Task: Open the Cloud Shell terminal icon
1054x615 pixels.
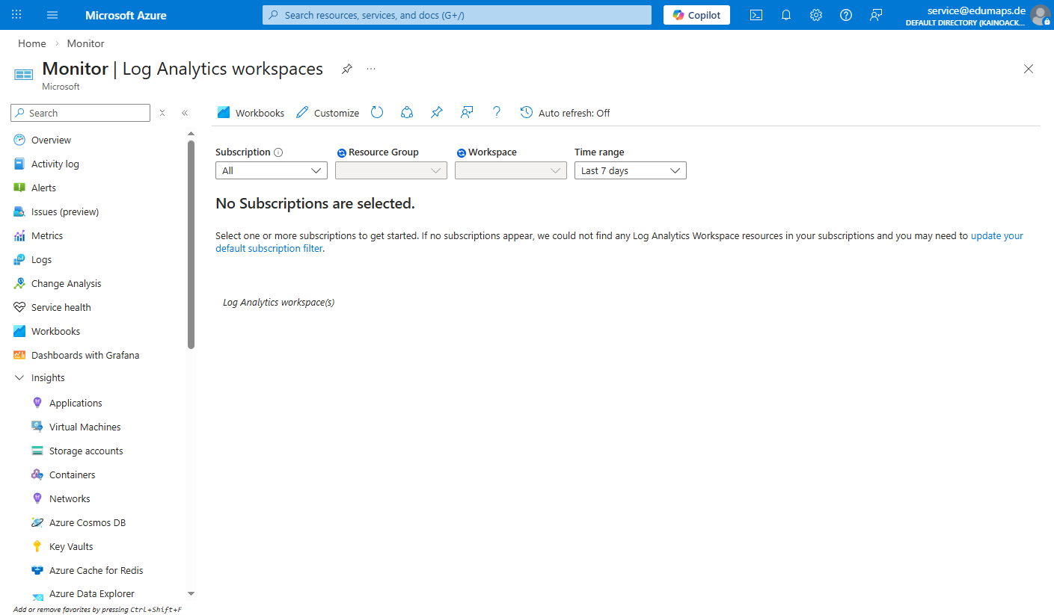Action: click(756, 15)
